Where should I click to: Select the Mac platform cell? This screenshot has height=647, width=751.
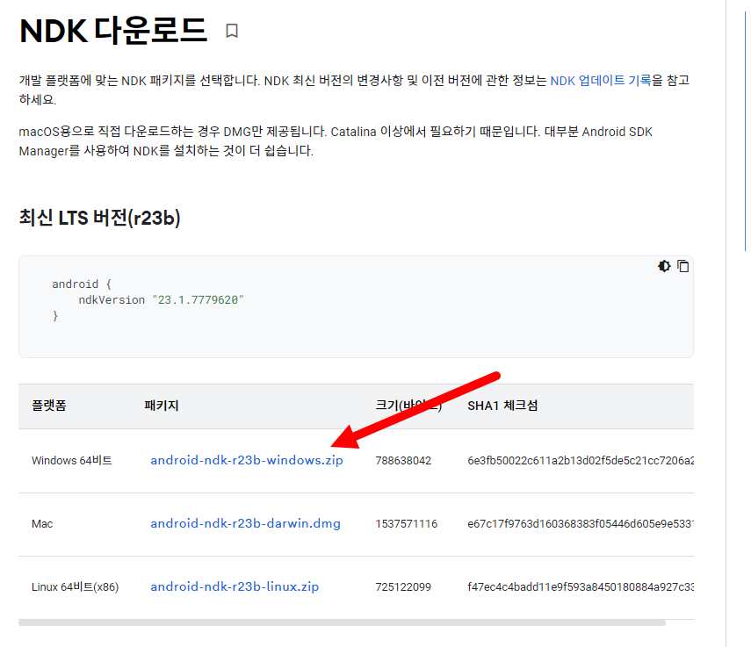[x=42, y=523]
